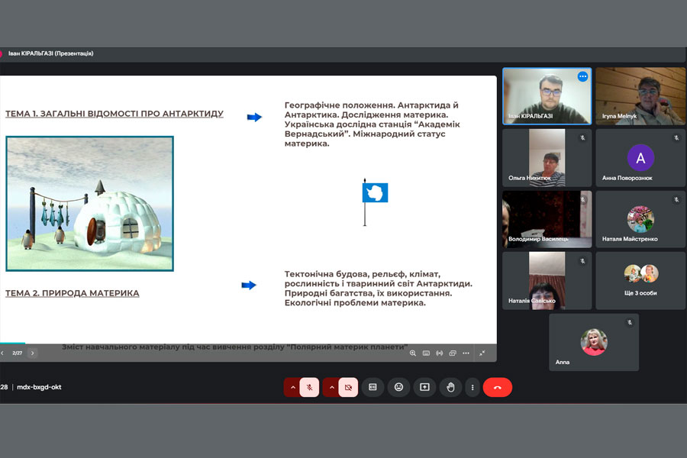Screen dimensions: 687x458
Task: Go to the previous slide arrow
Action: 2,353
